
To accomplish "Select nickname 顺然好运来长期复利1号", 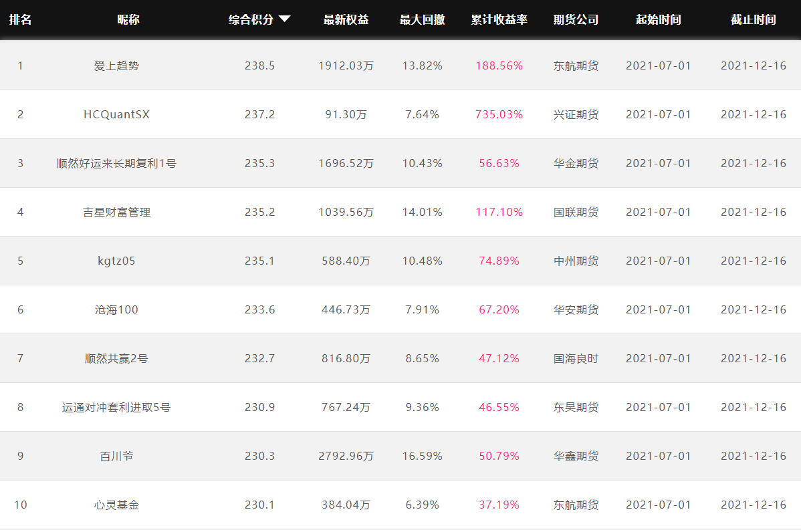I will (116, 163).
